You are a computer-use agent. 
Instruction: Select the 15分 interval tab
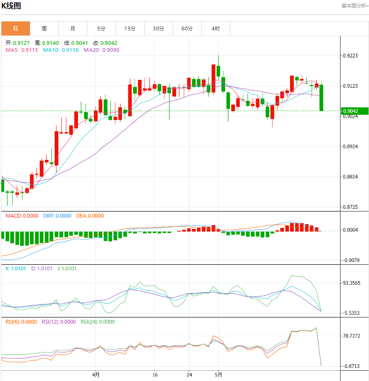pyautogui.click(x=130, y=28)
